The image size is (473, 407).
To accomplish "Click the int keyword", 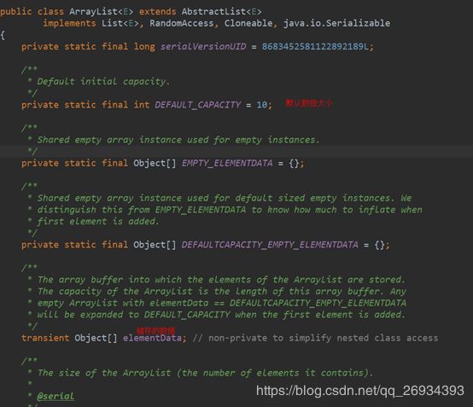I will pos(142,105).
